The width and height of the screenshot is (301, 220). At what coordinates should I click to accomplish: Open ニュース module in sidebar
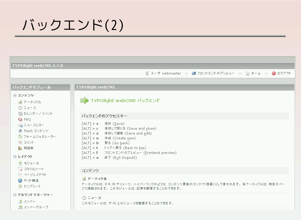point(30,108)
